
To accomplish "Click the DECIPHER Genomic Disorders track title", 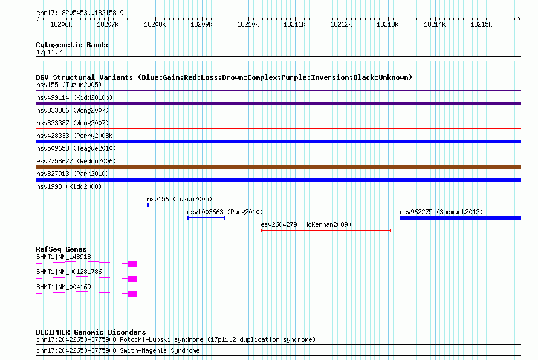I will pos(91,332).
